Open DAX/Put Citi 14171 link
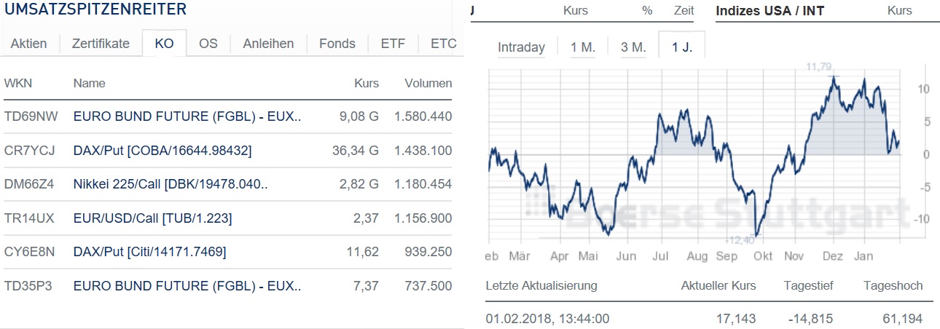The width and height of the screenshot is (940, 329). tap(150, 252)
